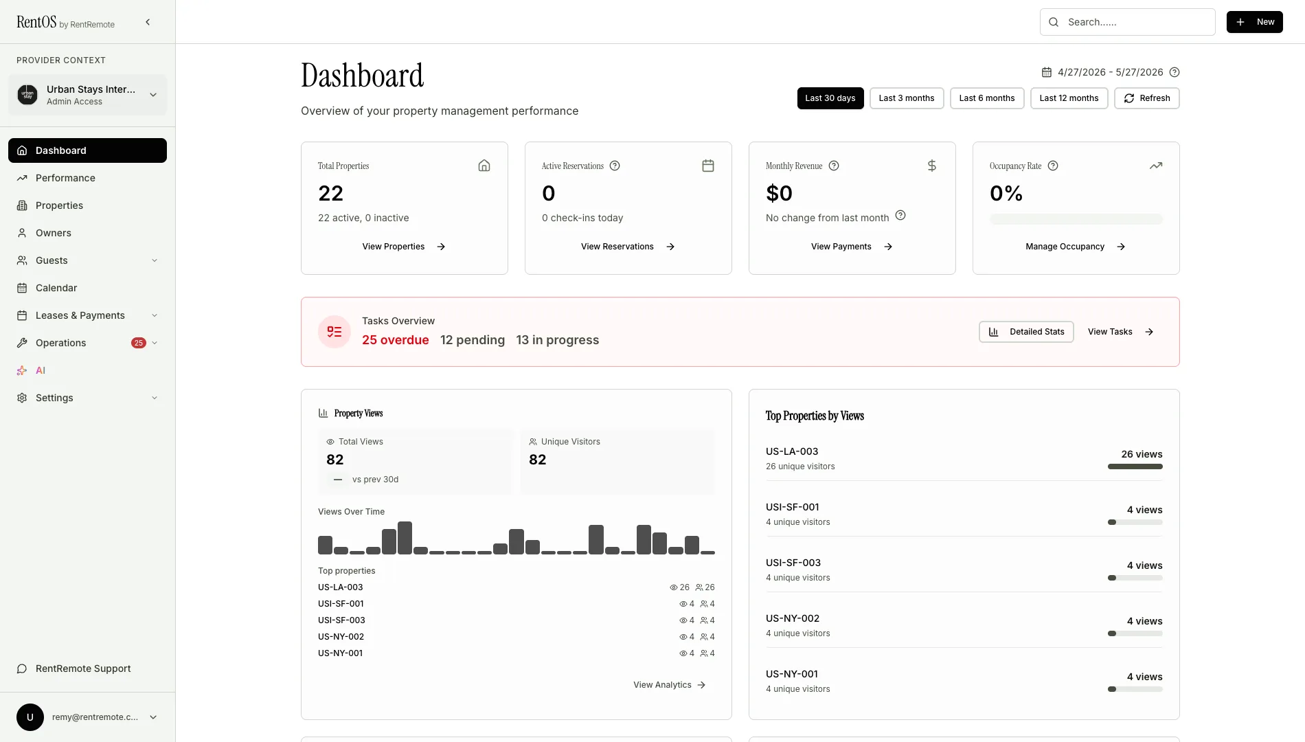Open the Urban Stays provider context dropdown
This screenshot has width=1305, height=742.
click(x=88, y=95)
